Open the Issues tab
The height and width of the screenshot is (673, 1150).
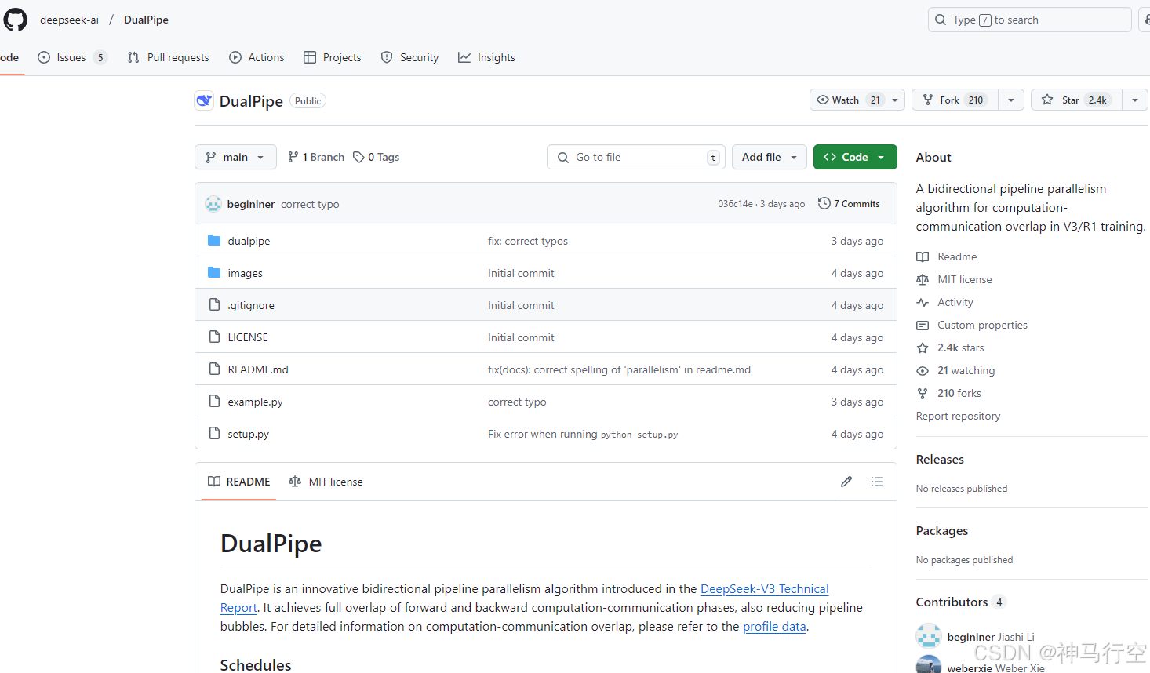pyautogui.click(x=72, y=57)
